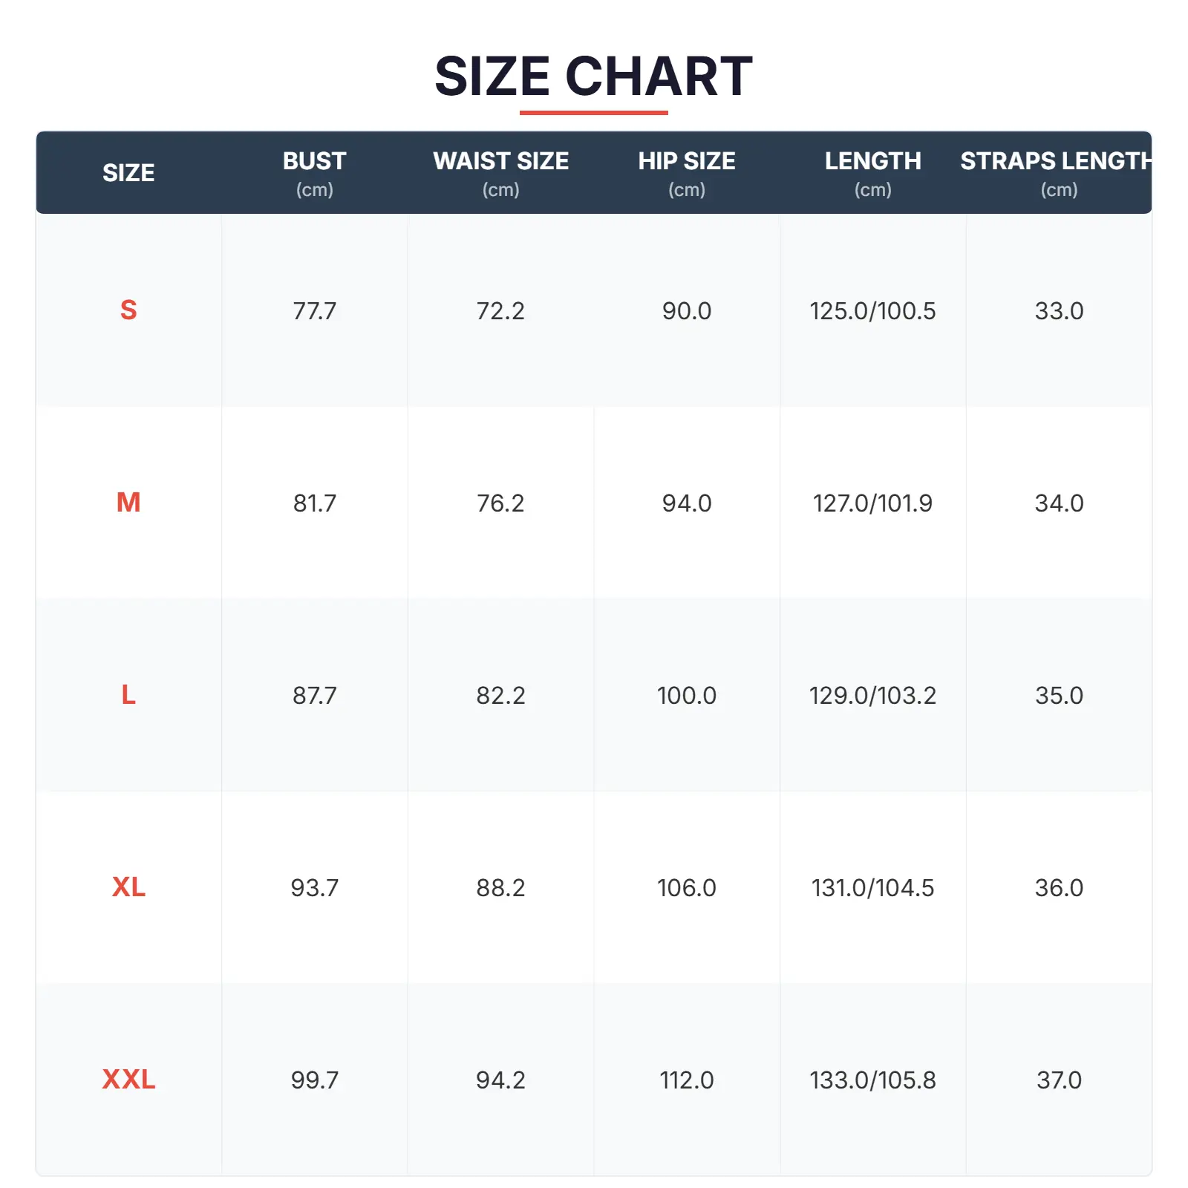
Task: Select the 76.2 waist value
Action: coord(500,503)
